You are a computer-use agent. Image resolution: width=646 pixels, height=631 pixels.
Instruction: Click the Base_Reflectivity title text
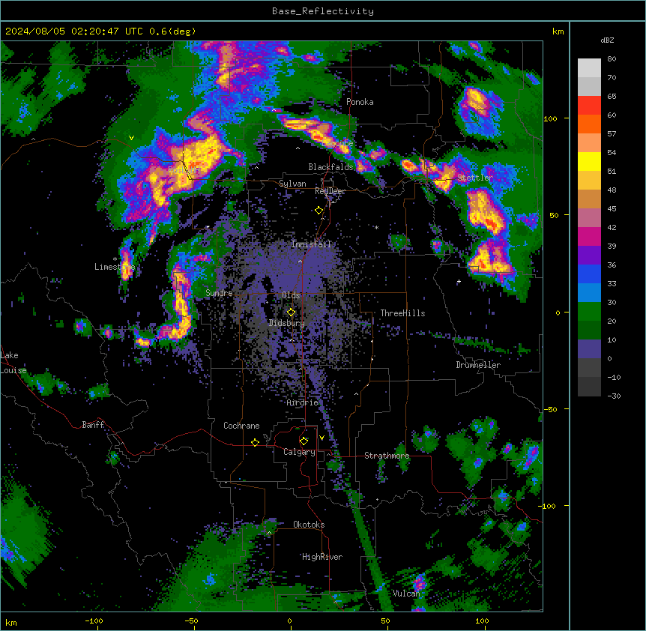(x=323, y=11)
